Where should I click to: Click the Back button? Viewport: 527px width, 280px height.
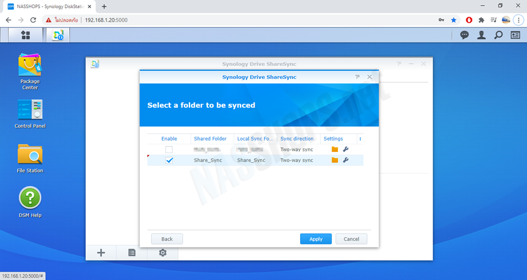(x=167, y=239)
